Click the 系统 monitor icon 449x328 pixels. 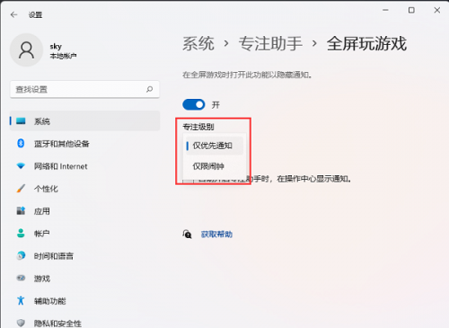point(21,120)
